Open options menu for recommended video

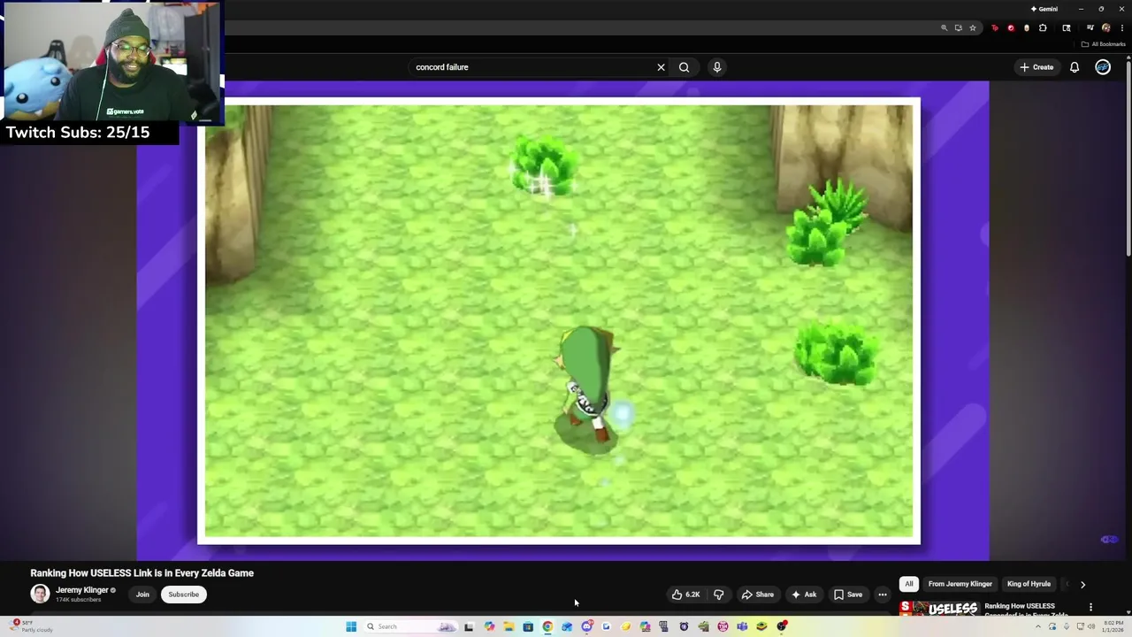coord(1090,608)
